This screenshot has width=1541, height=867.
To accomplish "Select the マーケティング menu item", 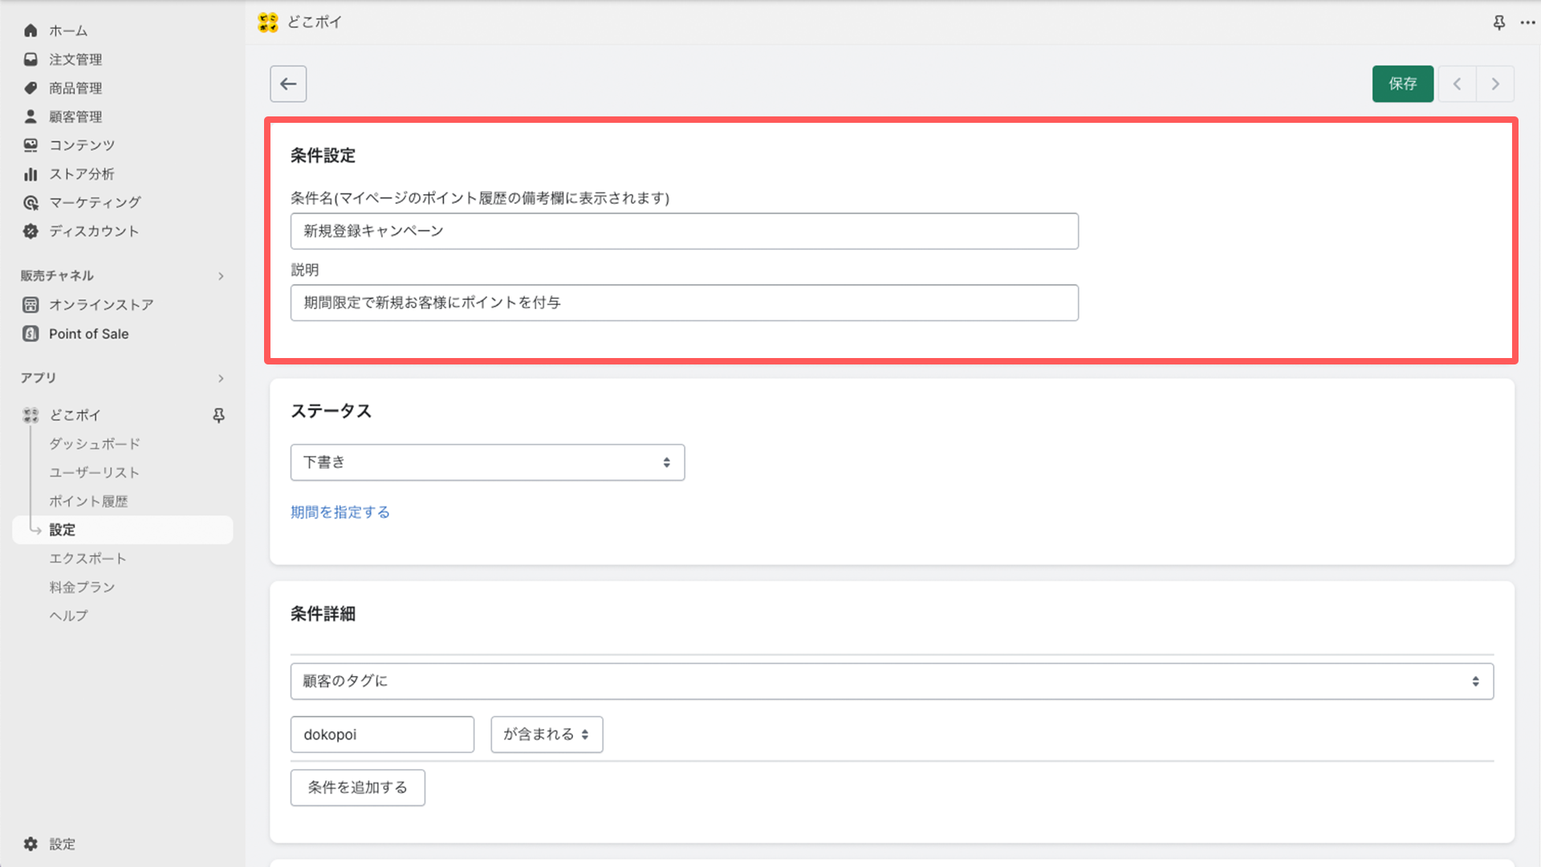I will click(x=96, y=202).
